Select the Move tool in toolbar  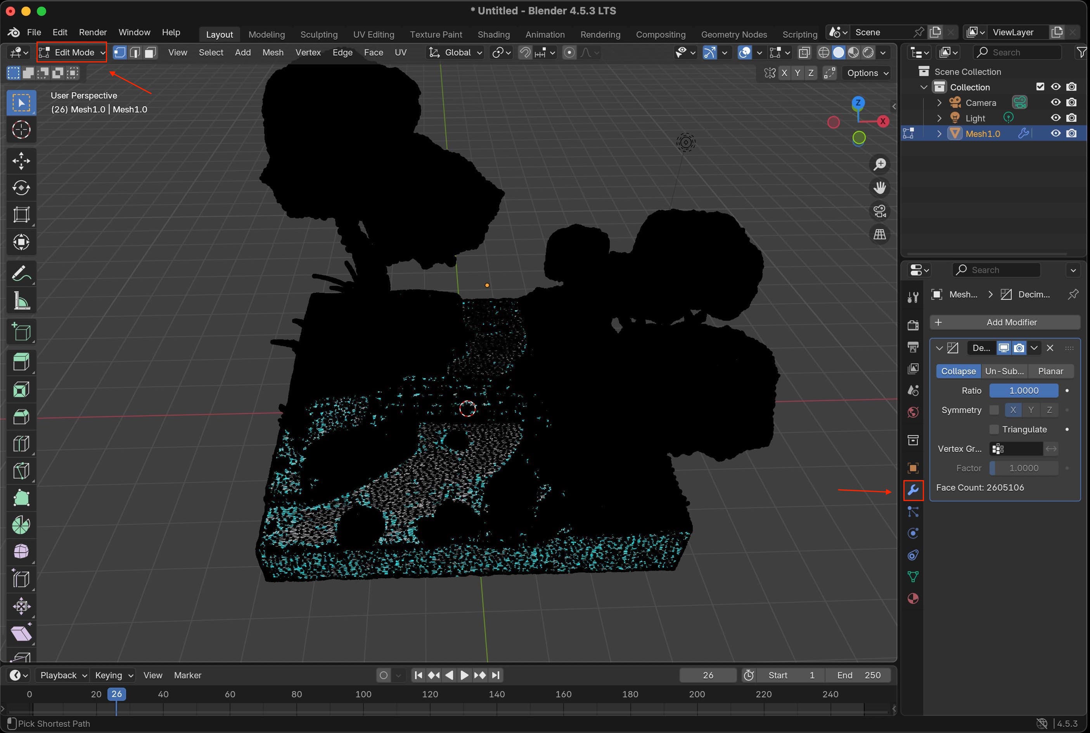click(21, 161)
